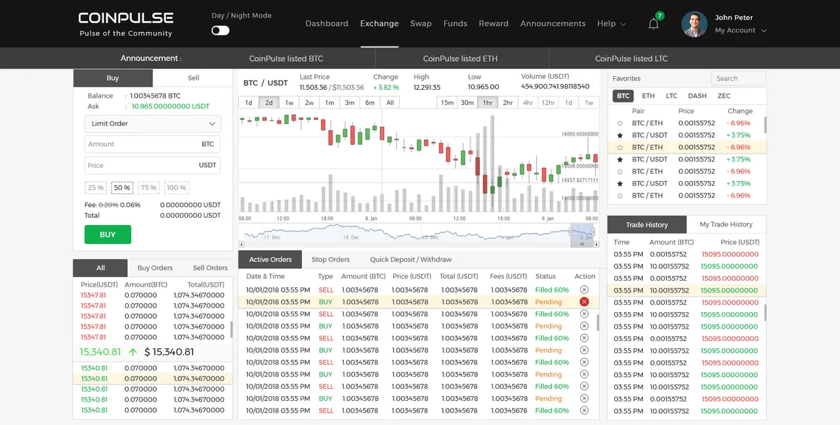Click the chart navigator range handle
The image size is (840, 425).
(571, 232)
